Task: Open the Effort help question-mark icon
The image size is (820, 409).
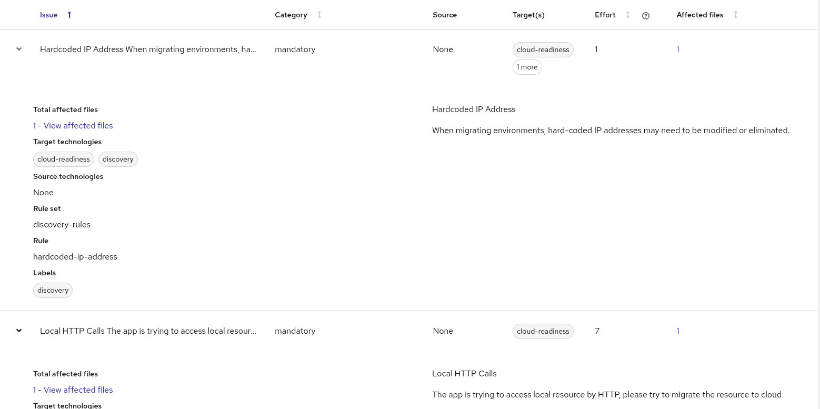Action: [646, 15]
